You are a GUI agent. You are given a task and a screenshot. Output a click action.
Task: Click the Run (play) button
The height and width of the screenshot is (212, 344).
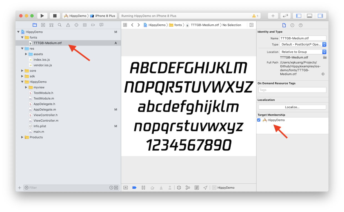pyautogui.click(x=42, y=16)
